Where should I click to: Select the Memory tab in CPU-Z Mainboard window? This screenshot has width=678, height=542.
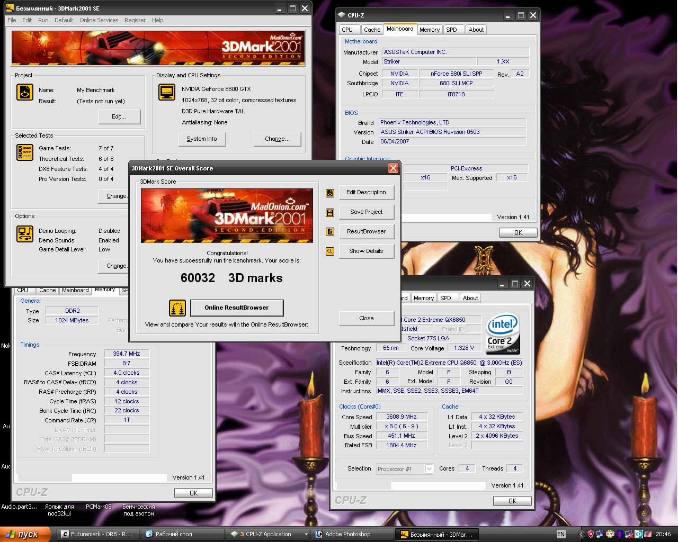click(x=430, y=30)
